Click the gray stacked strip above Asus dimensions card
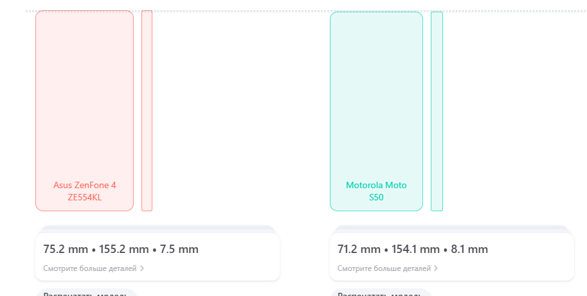The image size is (587, 296). click(x=157, y=229)
